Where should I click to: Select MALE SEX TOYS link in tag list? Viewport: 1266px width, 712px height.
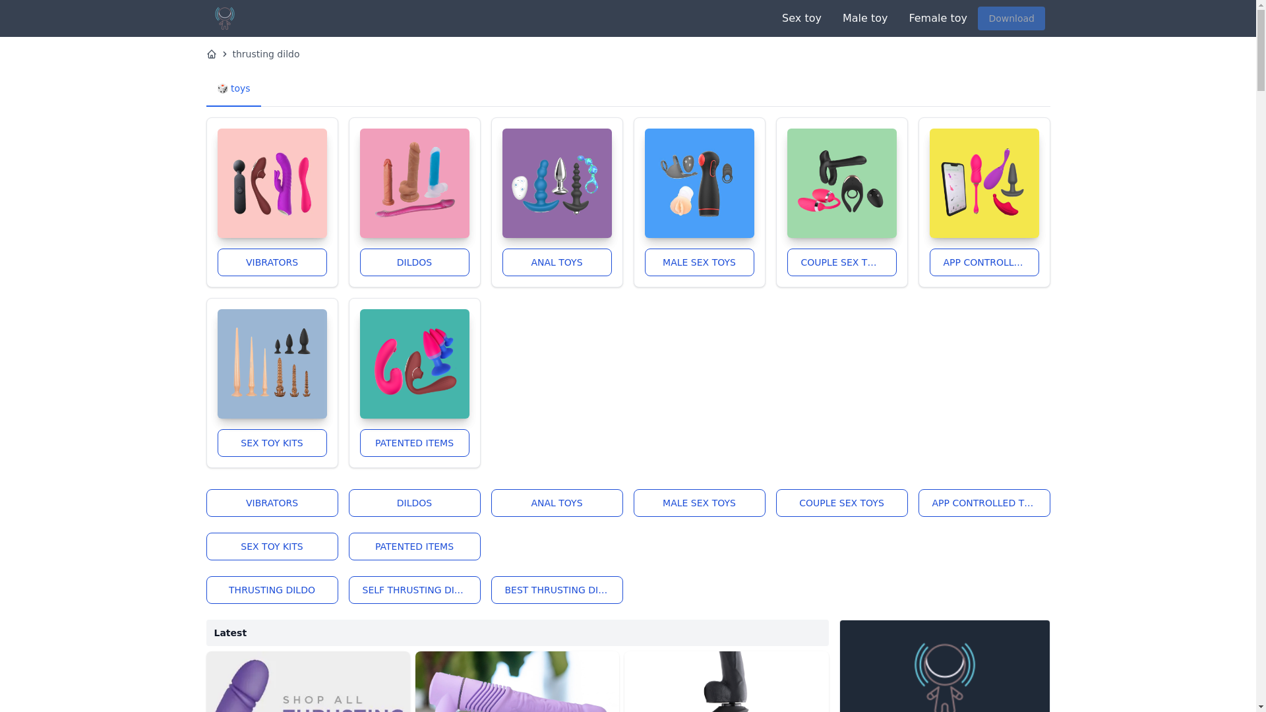(699, 503)
